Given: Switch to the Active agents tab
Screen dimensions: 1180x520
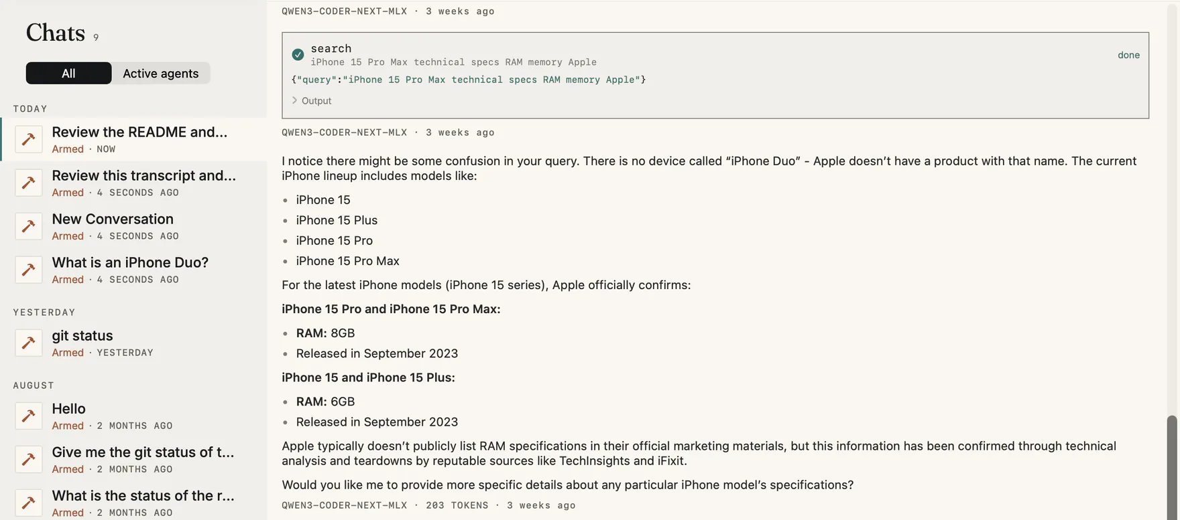Looking at the screenshot, I should [x=161, y=73].
